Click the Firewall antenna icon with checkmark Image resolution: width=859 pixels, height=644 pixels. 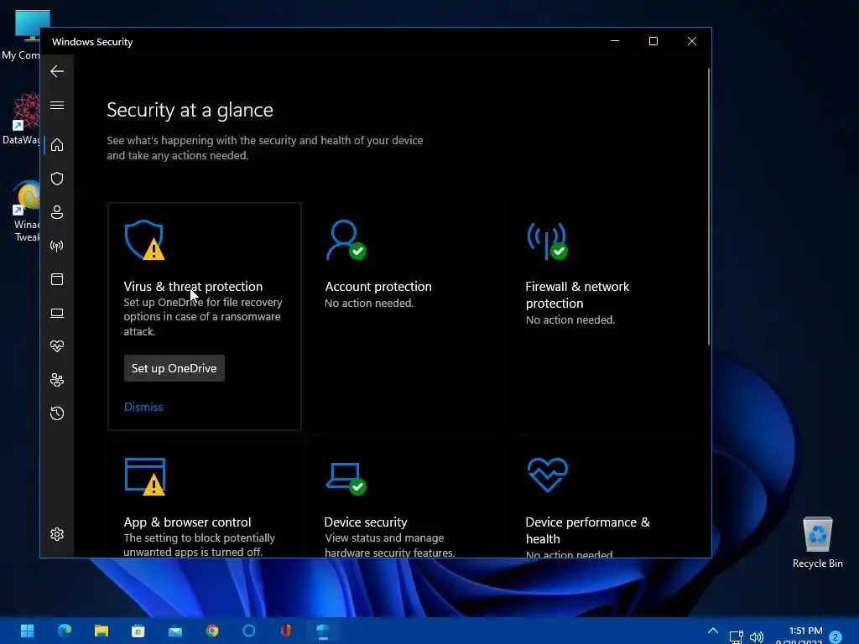click(x=547, y=241)
